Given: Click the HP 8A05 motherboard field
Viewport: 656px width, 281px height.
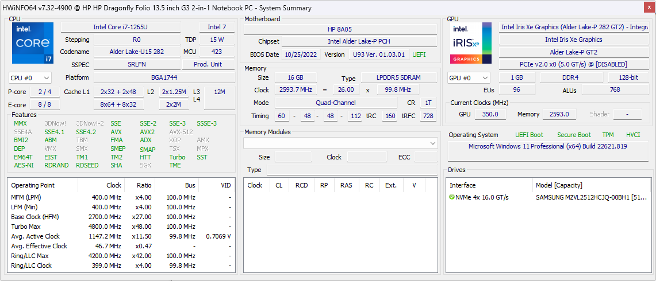Looking at the screenshot, I should pyautogui.click(x=339, y=29).
